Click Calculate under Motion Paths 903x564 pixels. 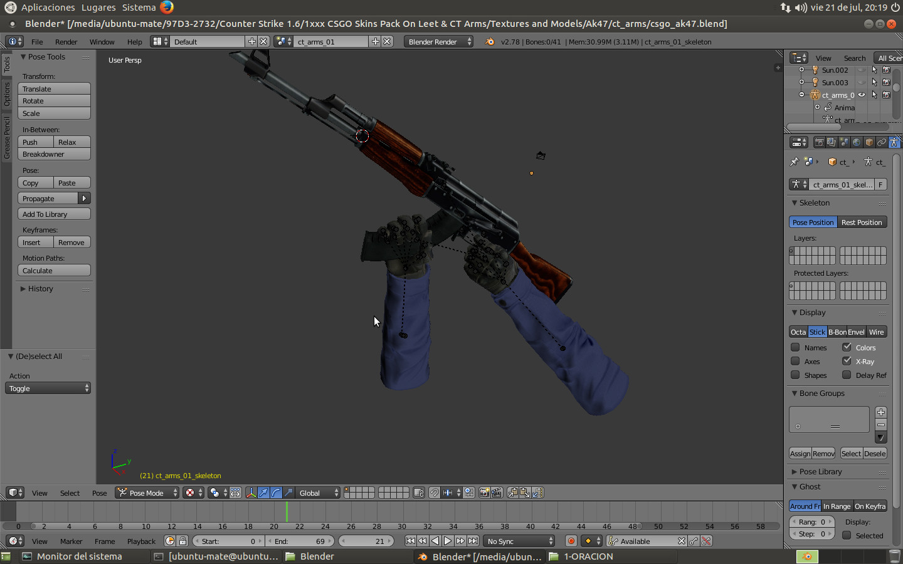pyautogui.click(x=54, y=270)
